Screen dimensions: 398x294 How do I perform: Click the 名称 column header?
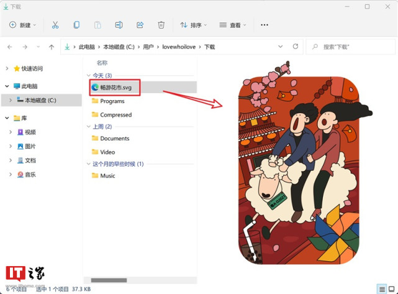click(102, 63)
